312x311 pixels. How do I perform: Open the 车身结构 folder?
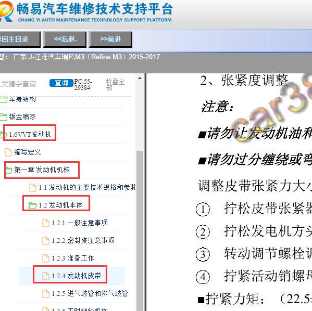[22, 99]
